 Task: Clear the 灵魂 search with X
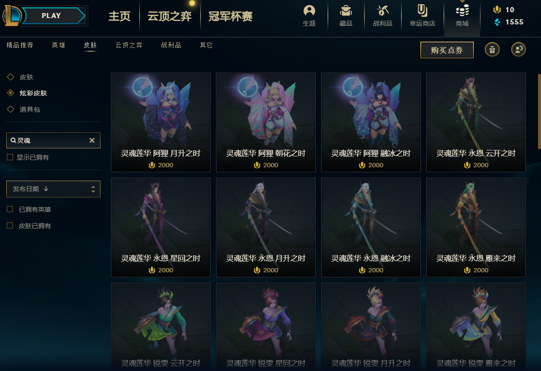click(92, 140)
